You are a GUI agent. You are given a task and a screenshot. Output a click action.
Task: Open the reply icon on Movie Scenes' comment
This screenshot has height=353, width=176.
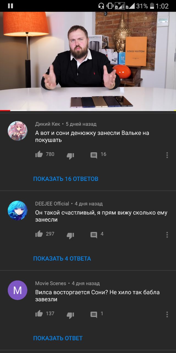(x=94, y=314)
